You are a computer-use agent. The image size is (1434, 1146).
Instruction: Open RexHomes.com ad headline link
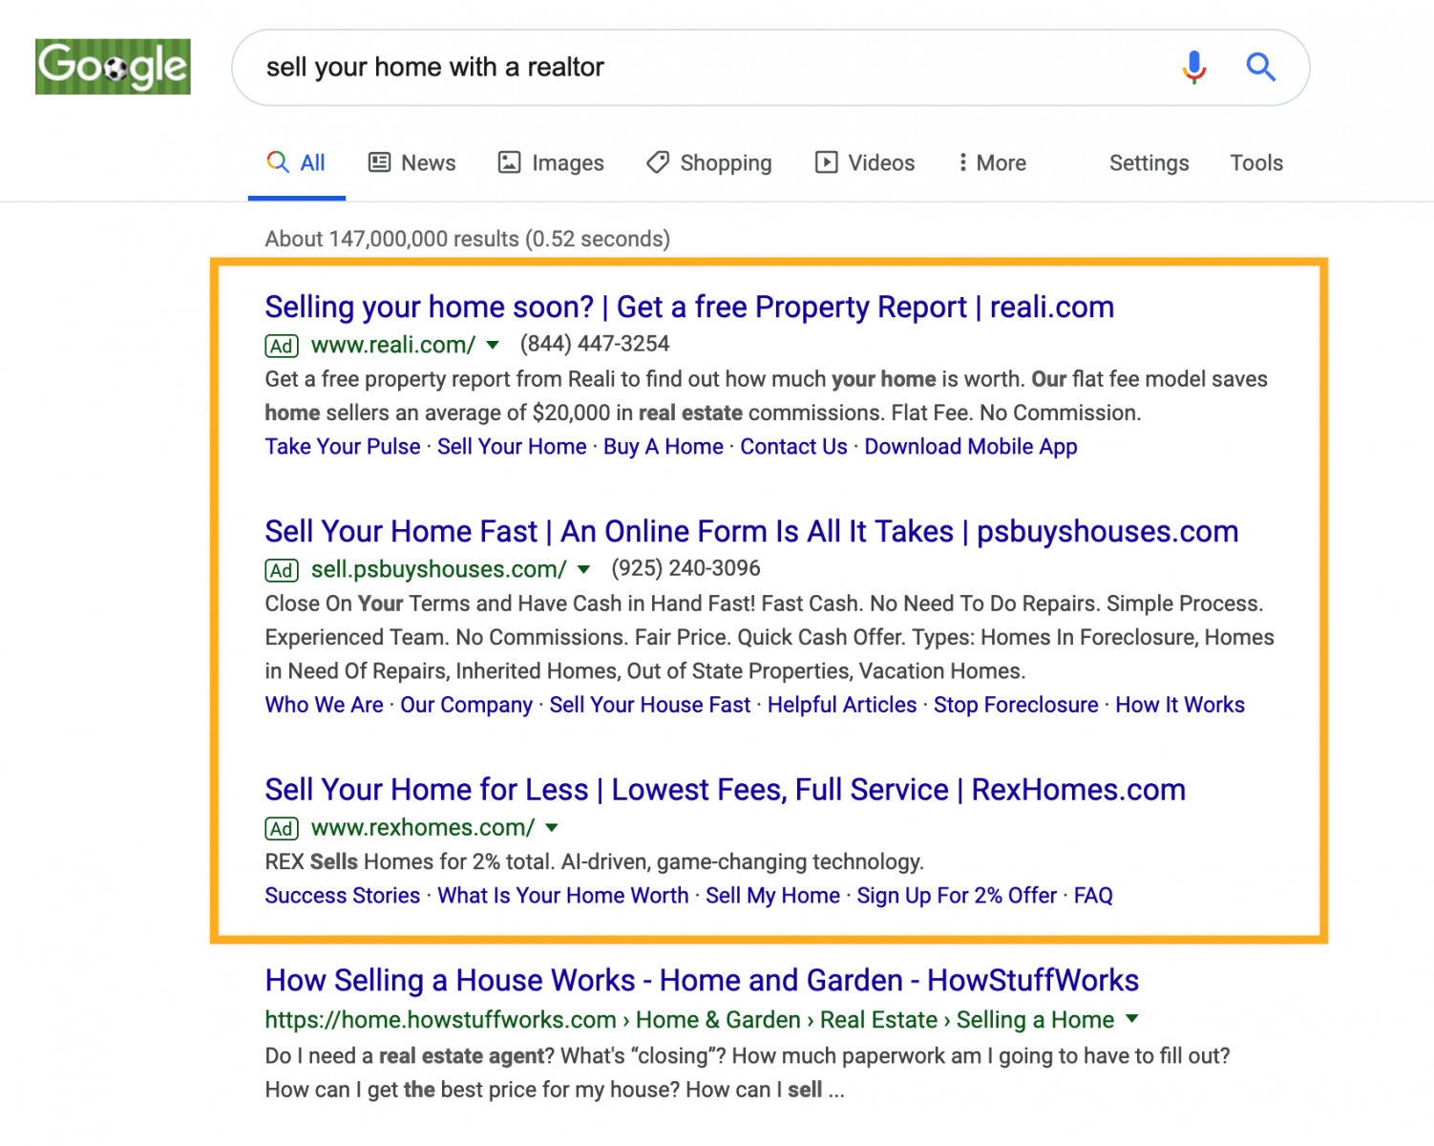point(725,791)
